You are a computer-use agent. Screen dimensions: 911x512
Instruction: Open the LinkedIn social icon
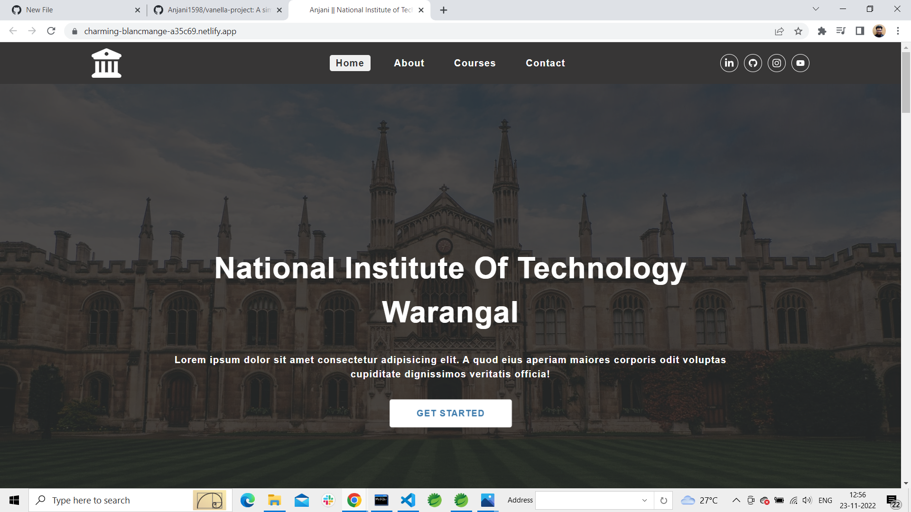729,63
